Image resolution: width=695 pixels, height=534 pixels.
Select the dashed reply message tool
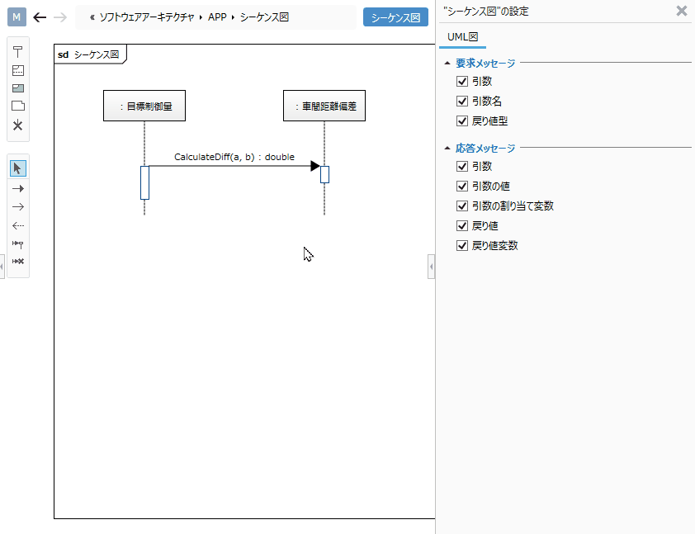[17, 225]
